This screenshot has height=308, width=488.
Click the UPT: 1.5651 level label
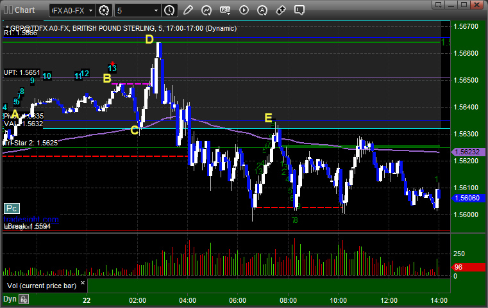pos(22,73)
